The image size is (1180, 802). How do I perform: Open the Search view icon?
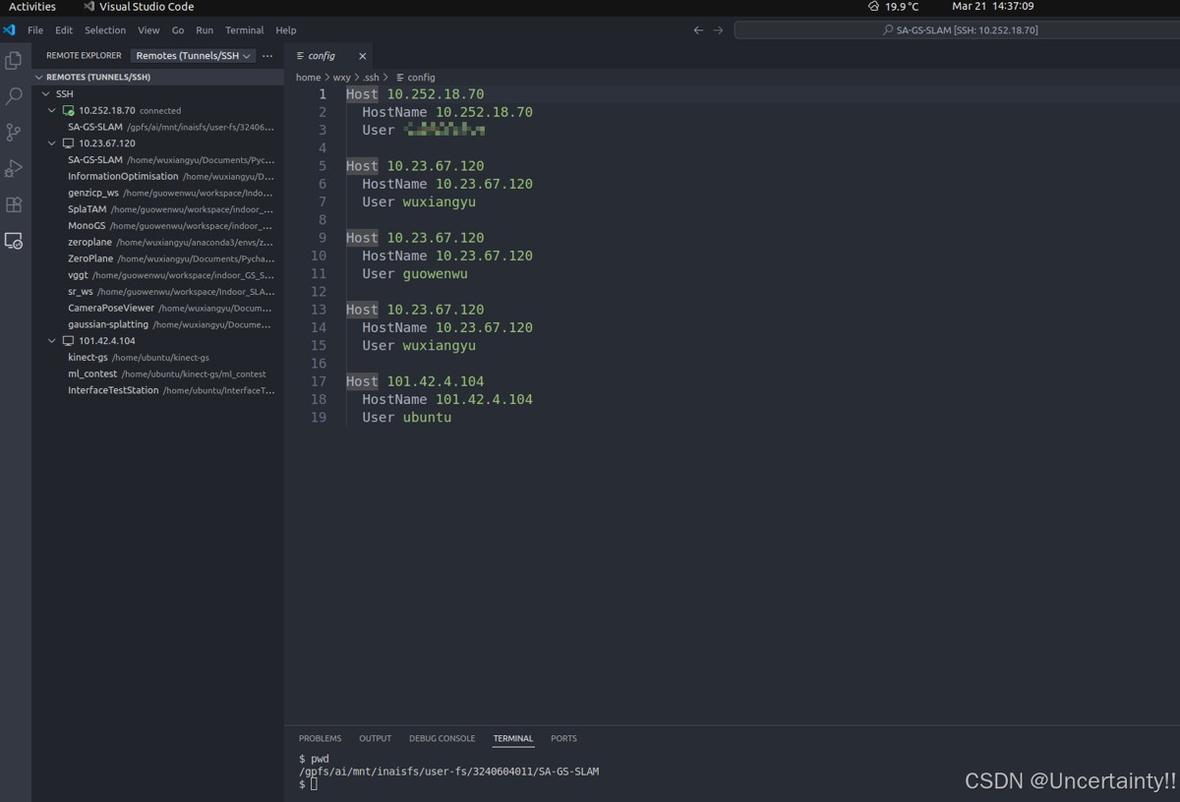click(14, 96)
